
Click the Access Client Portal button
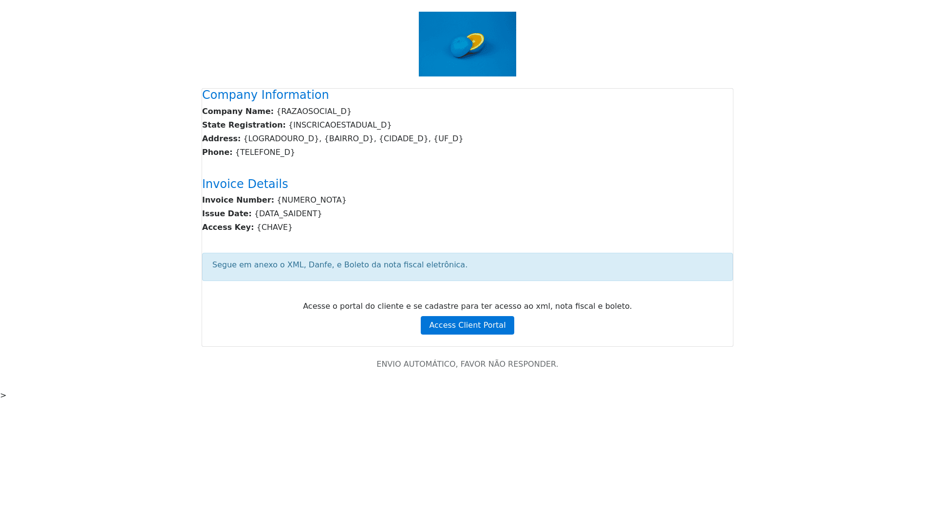point(467,325)
